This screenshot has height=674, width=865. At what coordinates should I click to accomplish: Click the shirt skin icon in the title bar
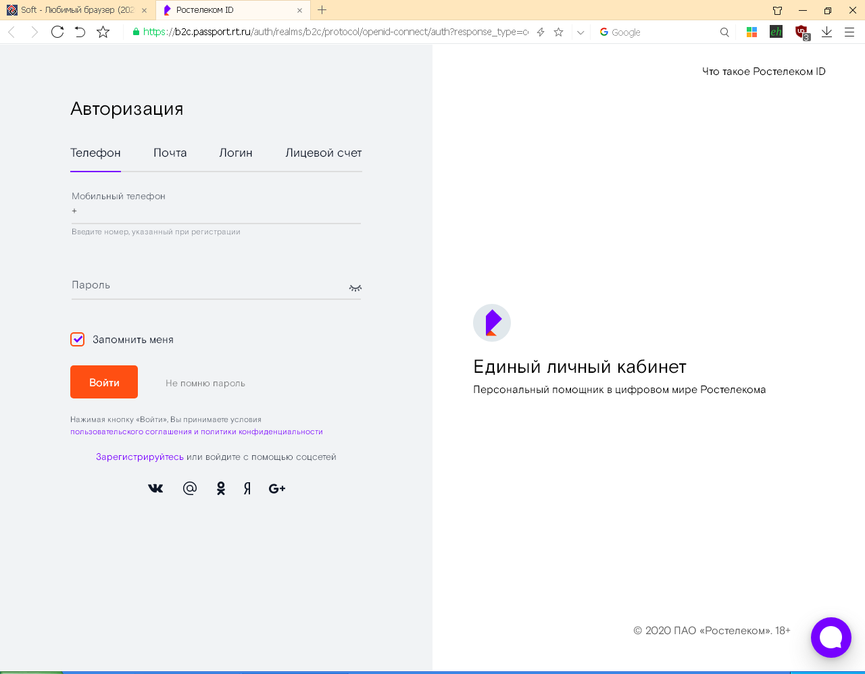pyautogui.click(x=777, y=10)
